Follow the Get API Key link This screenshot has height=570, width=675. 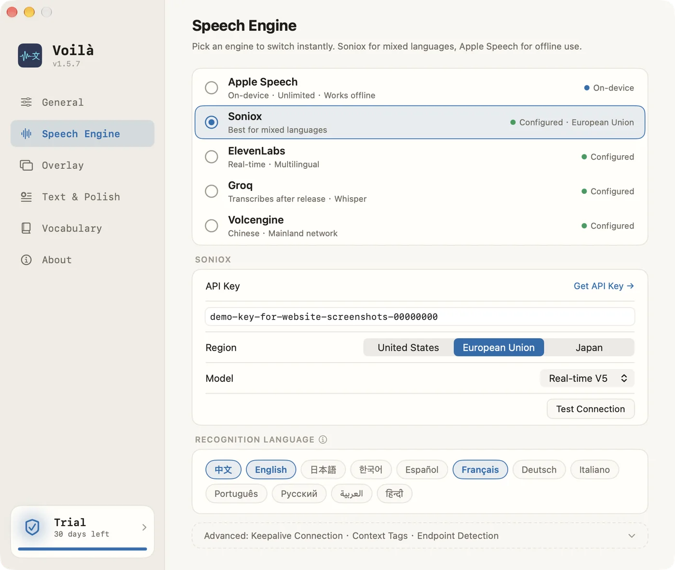pos(604,286)
